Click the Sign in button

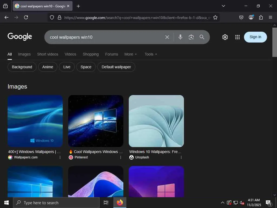click(x=255, y=37)
